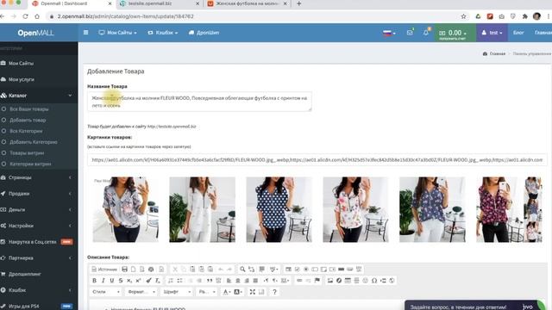This screenshot has width=552, height=310.
Task: Click the product name text field
Action: click(199, 102)
